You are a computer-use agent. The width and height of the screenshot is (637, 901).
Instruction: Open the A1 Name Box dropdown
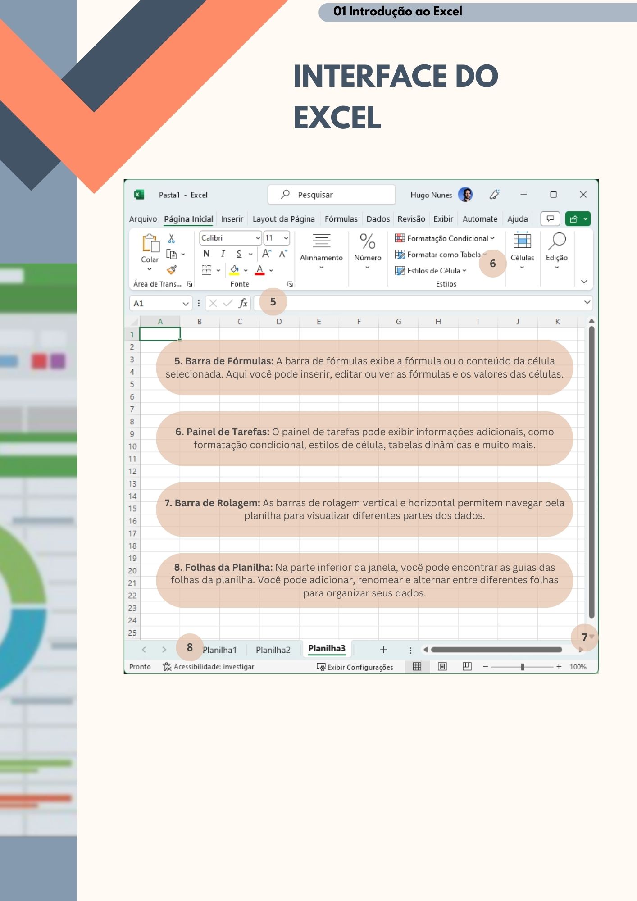[185, 304]
